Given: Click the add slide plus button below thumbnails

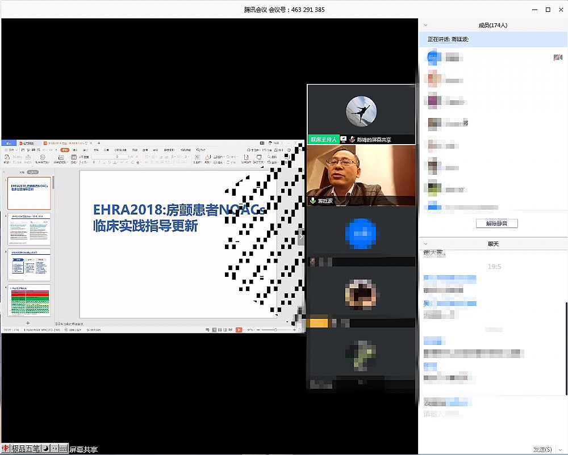Looking at the screenshot, I should point(28,323).
